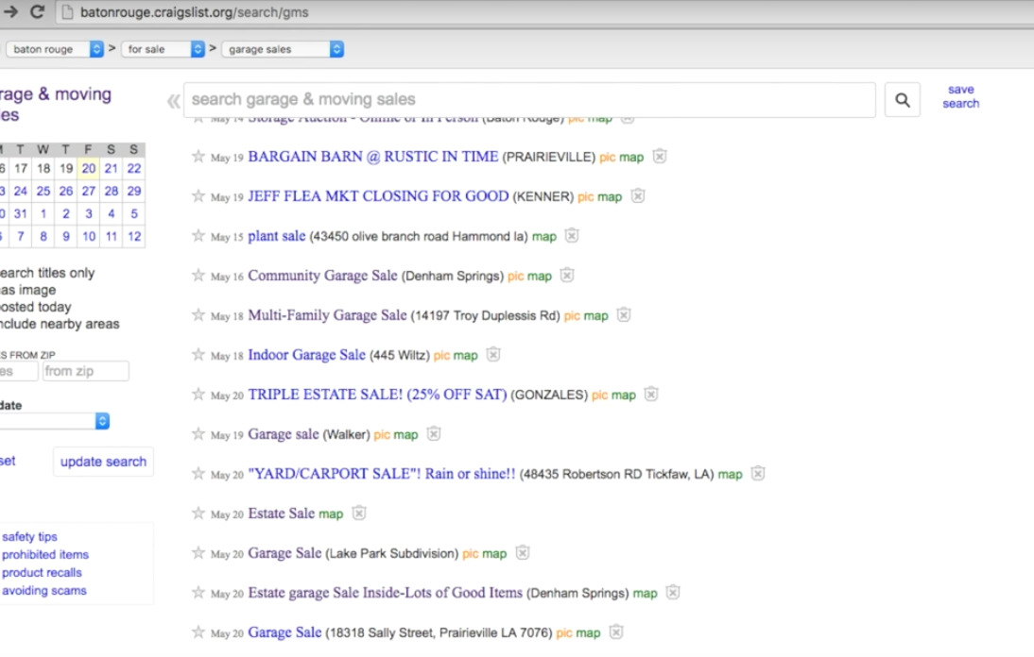
Task: Open safety tips link
Action: [29, 537]
